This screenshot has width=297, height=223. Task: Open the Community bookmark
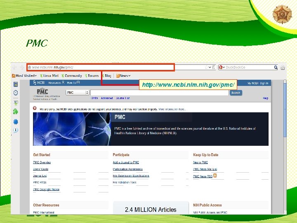(x=72, y=76)
